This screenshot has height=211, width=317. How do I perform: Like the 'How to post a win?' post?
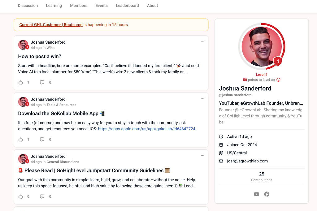[x=21, y=83]
